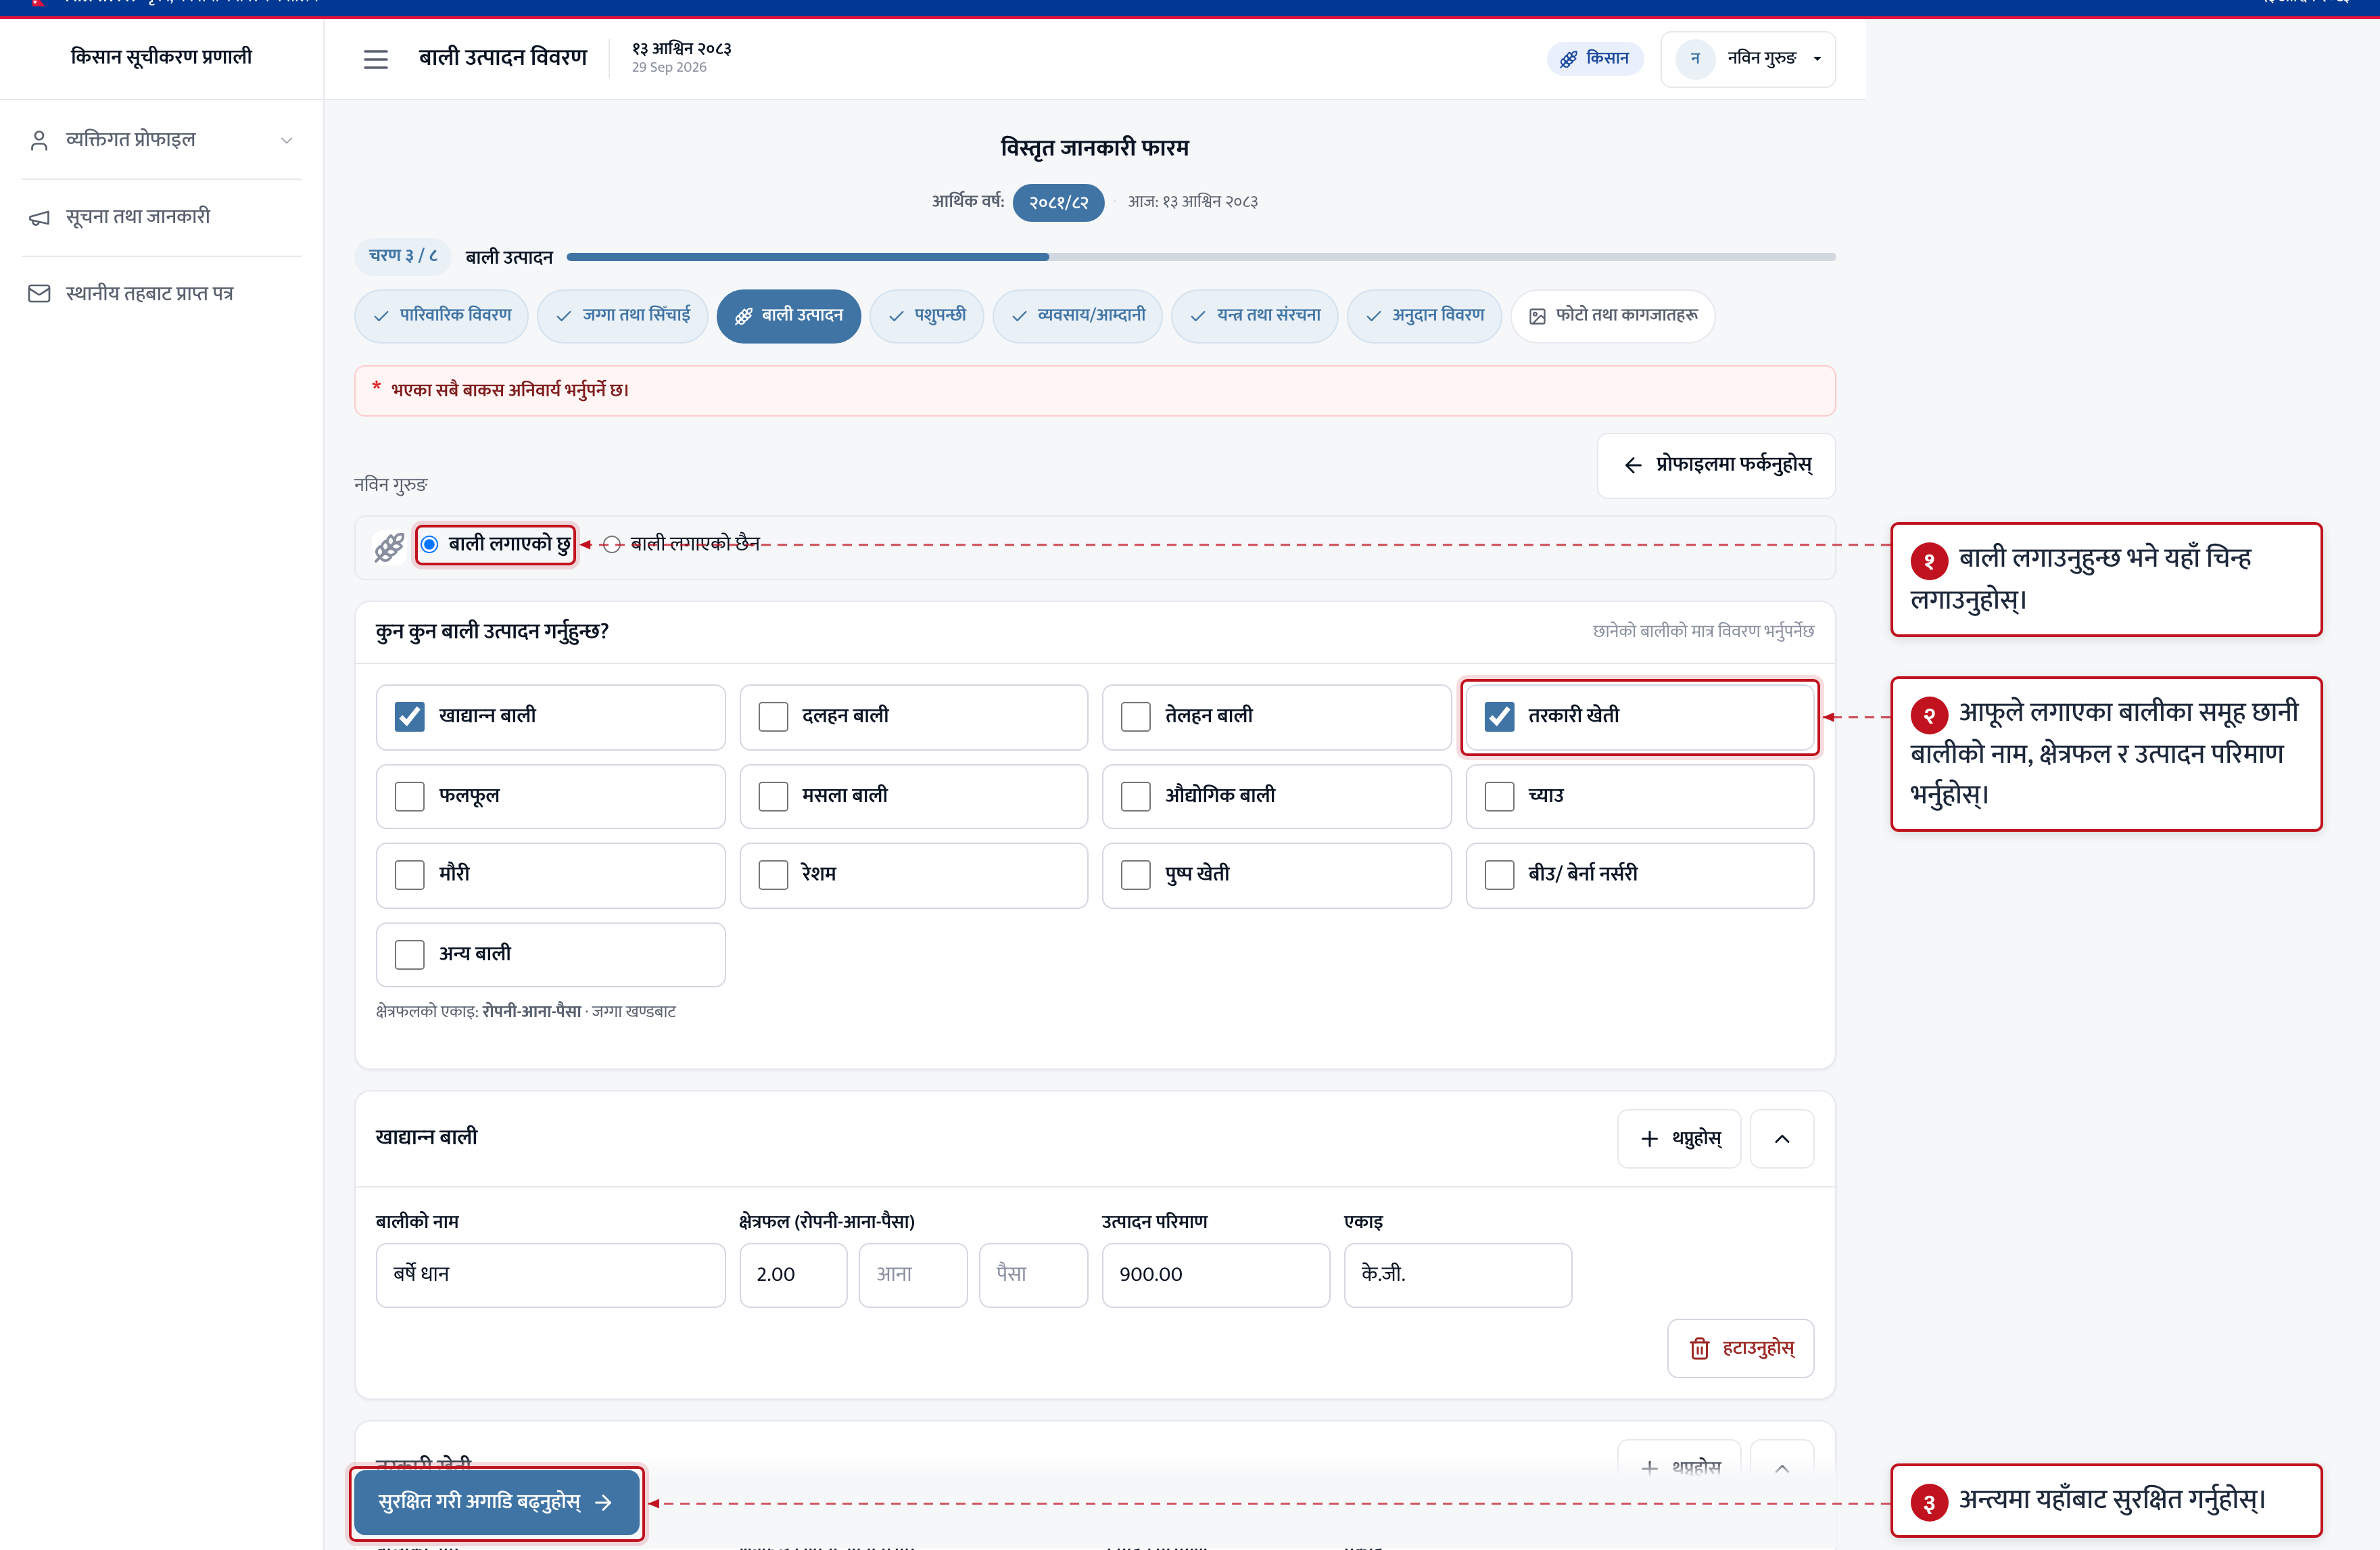Open फोटो तथा कागजातहरू step tab
This screenshot has width=2380, height=1550.
pyautogui.click(x=1612, y=316)
